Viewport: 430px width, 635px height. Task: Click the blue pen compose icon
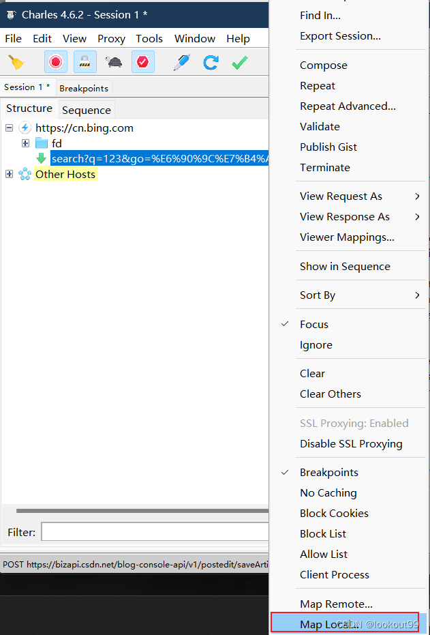click(x=182, y=62)
